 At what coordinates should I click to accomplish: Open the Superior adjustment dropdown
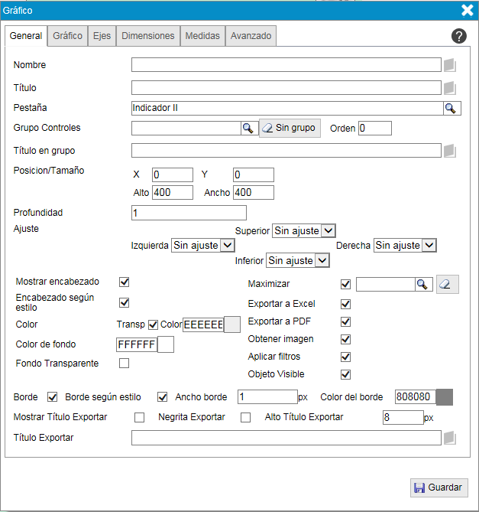click(x=304, y=230)
